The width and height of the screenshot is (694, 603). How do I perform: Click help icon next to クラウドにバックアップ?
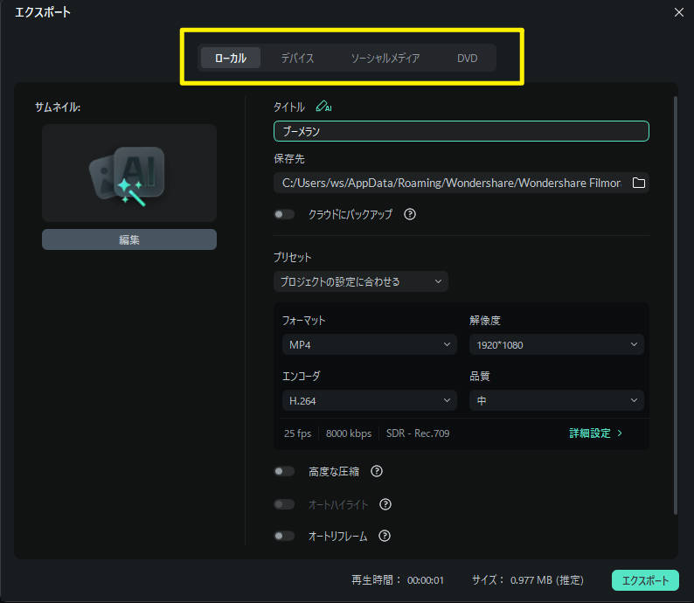pos(409,214)
